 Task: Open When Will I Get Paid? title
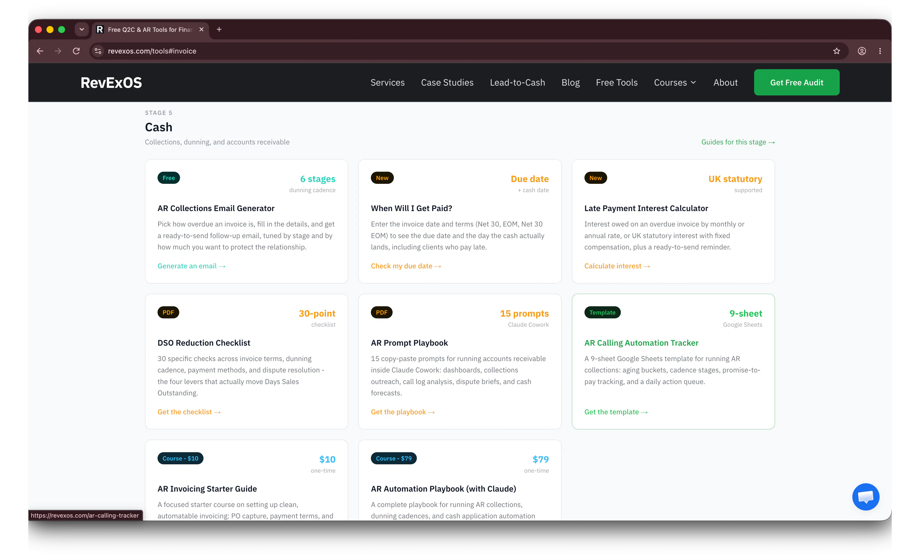click(x=412, y=208)
